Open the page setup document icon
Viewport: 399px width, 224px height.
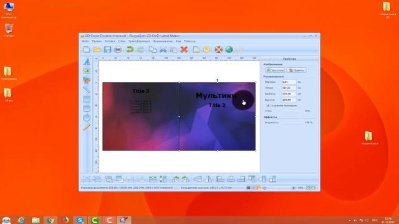[196, 50]
